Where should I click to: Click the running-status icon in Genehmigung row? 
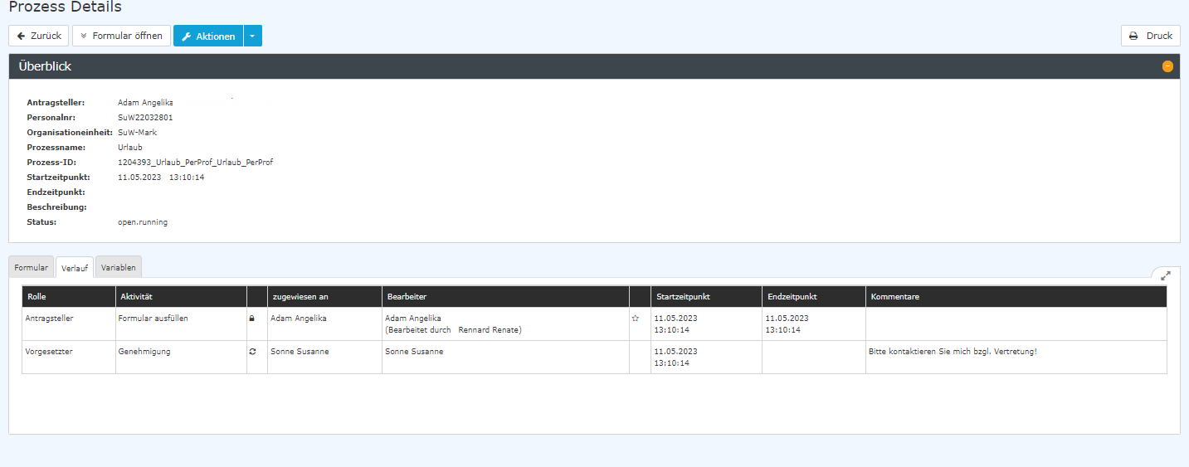click(252, 352)
